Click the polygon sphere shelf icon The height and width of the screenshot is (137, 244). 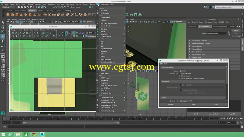(x=8, y=15)
